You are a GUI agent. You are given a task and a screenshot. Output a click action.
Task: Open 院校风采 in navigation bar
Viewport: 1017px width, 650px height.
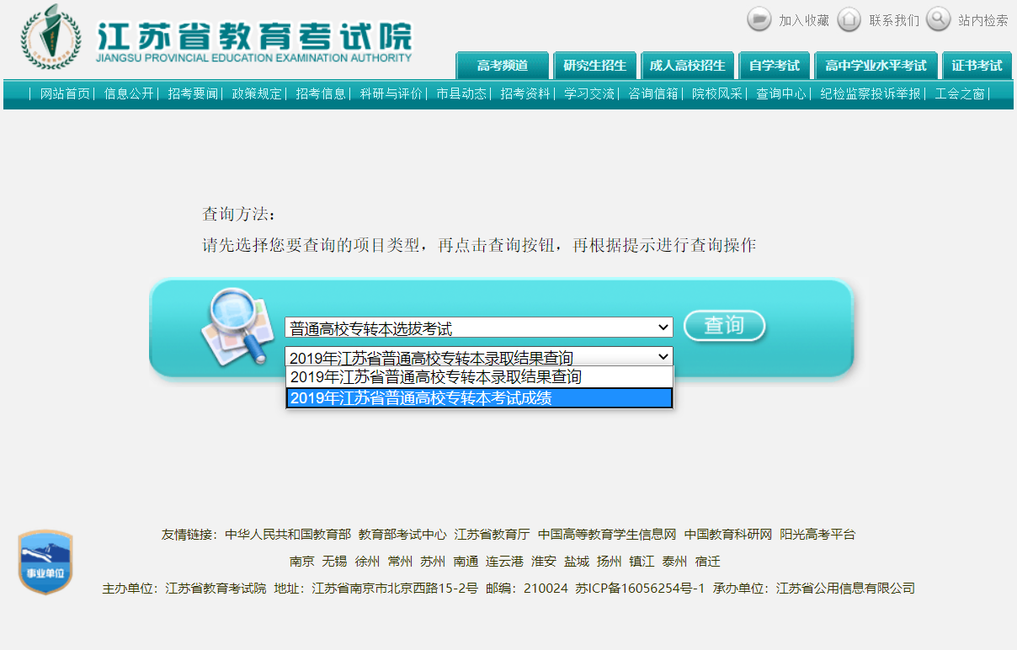point(717,93)
